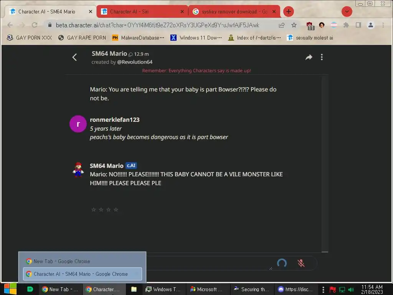This screenshot has height=295, width=393.
Task: Rate Mario's reply one star
Action: point(94,209)
